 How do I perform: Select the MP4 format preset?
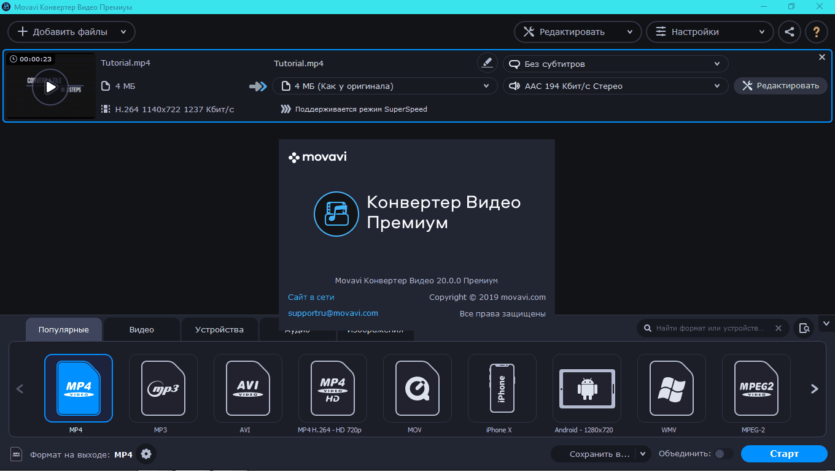pos(78,388)
